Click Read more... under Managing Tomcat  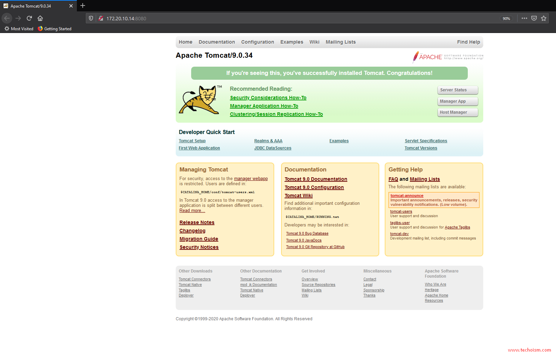[192, 211]
